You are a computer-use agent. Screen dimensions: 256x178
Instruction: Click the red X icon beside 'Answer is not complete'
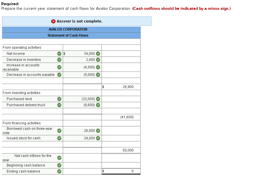point(53,21)
